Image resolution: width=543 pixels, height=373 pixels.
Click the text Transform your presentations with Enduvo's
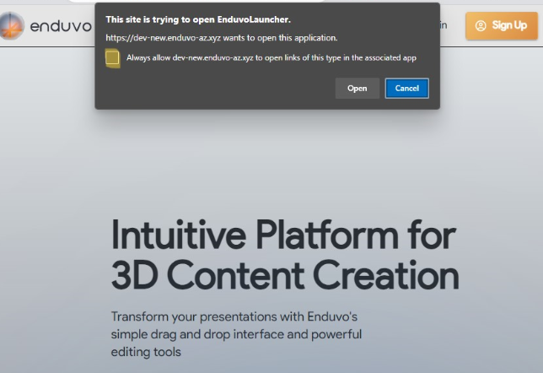[x=234, y=316]
